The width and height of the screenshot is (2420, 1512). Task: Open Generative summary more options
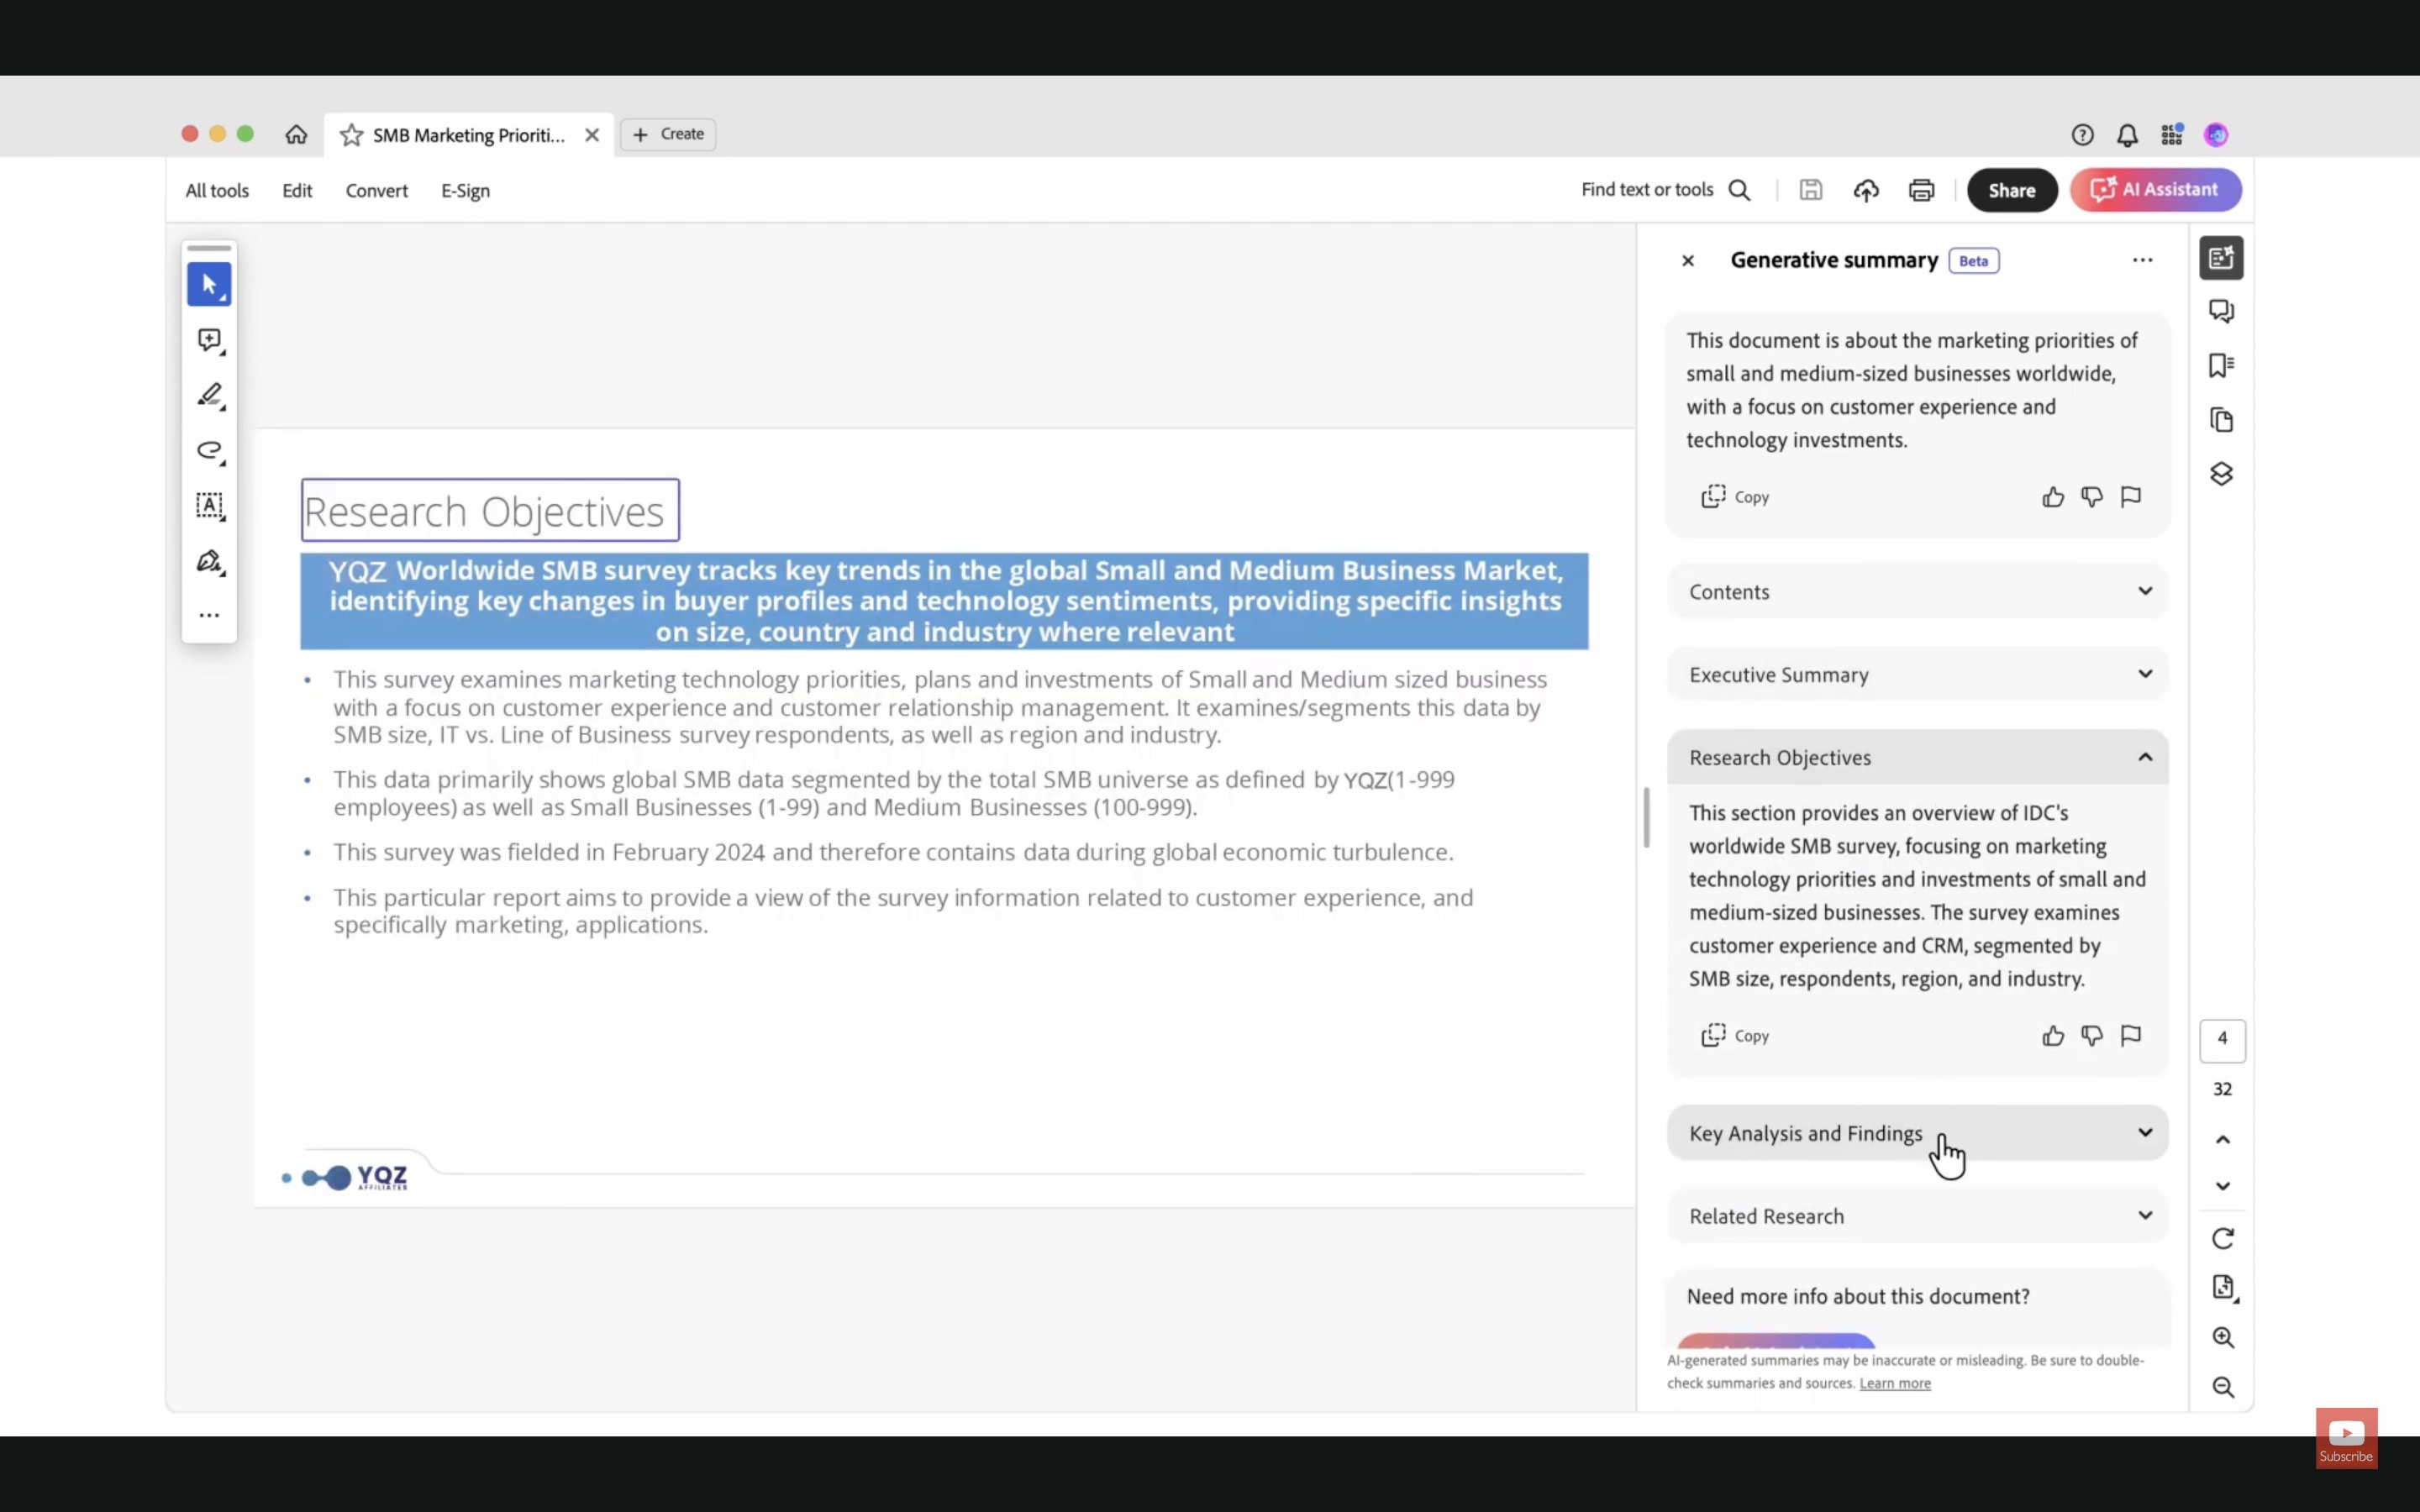tap(2142, 260)
